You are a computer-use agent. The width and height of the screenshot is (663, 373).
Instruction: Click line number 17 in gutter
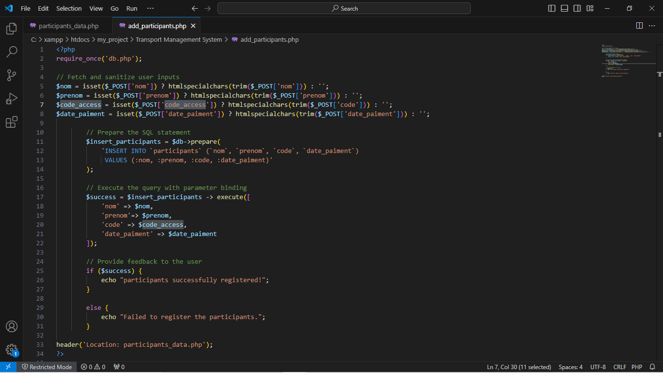coord(40,197)
